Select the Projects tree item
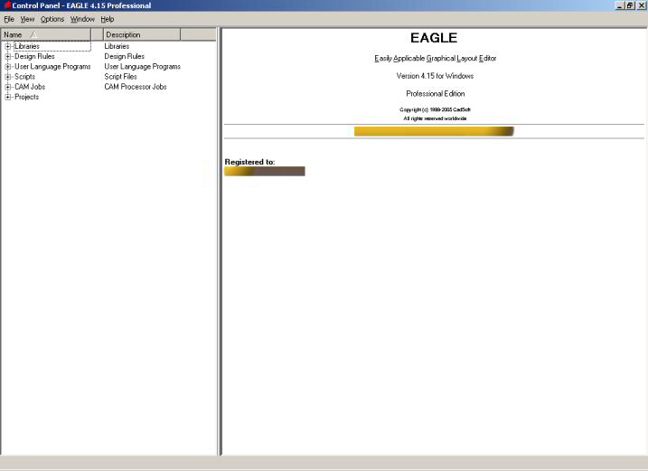Image resolution: width=648 pixels, height=471 pixels. click(x=26, y=97)
